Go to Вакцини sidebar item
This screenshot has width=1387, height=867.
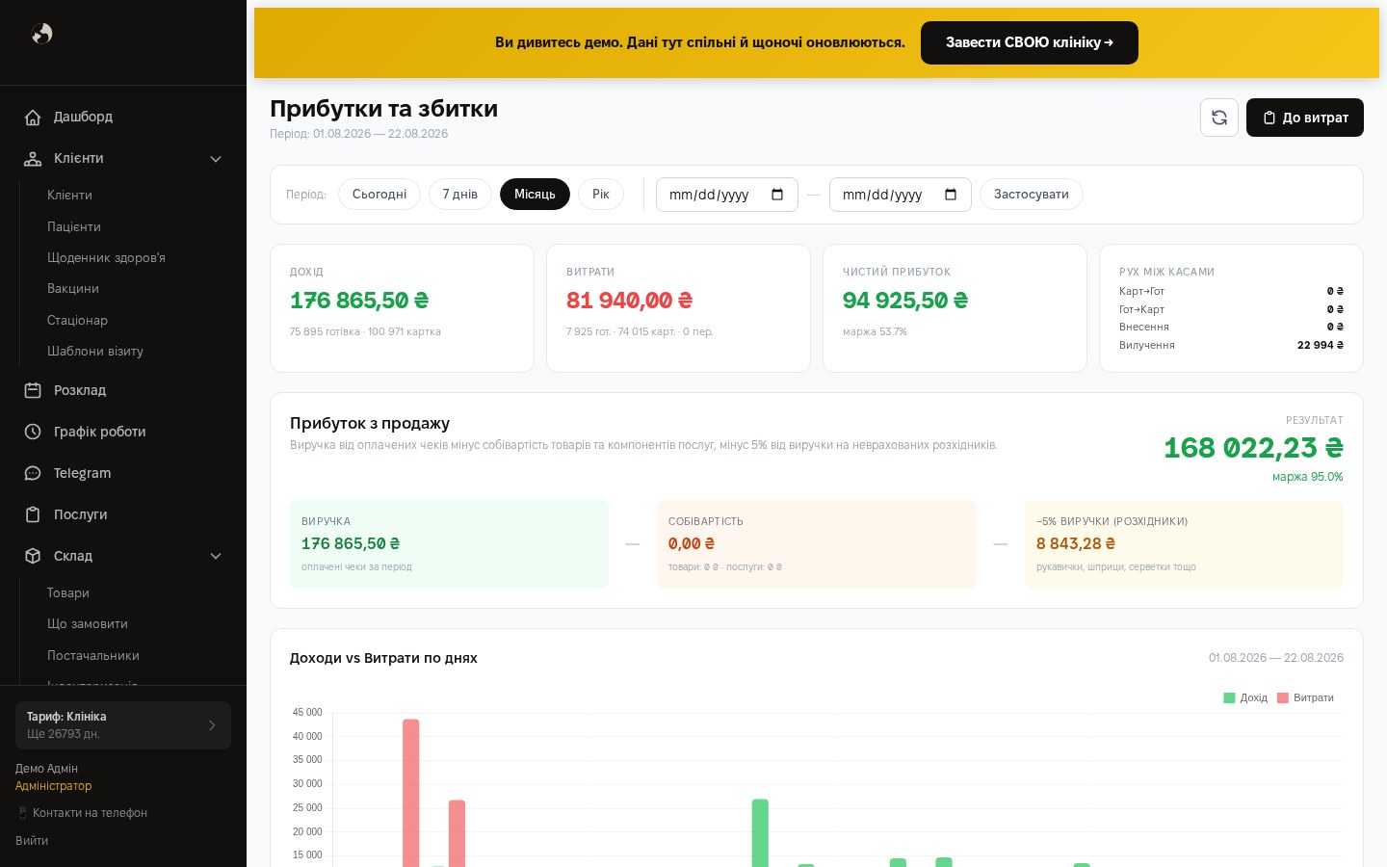coord(73,288)
